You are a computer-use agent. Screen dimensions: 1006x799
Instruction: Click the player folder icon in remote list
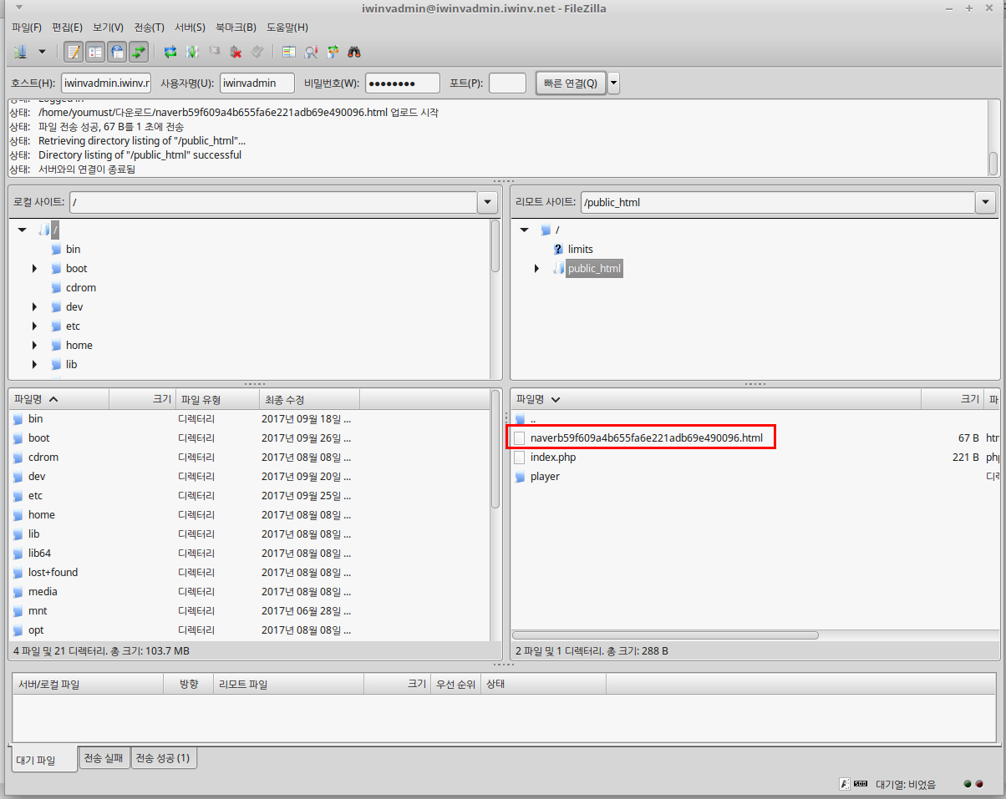[519, 477]
